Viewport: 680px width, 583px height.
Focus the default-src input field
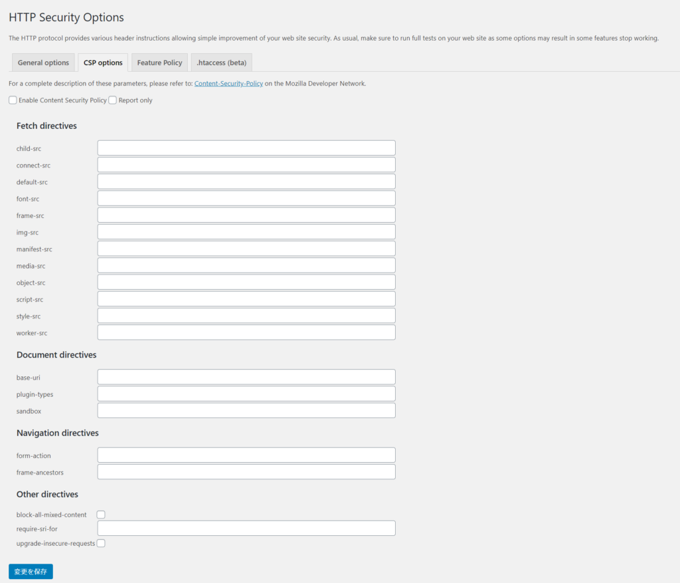pyautogui.click(x=246, y=181)
